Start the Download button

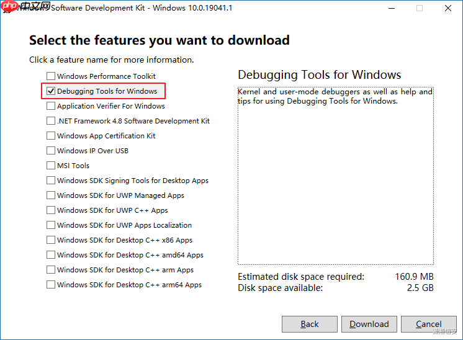[369, 324]
